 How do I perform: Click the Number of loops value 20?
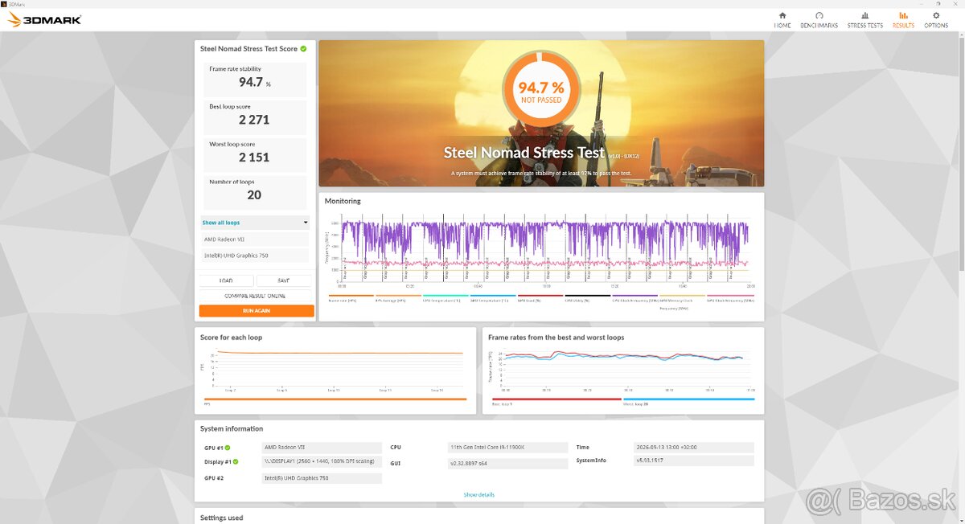tap(254, 195)
